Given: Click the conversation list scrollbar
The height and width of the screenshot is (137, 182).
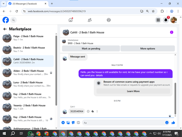Looking at the screenshot, I should tap(56, 71).
